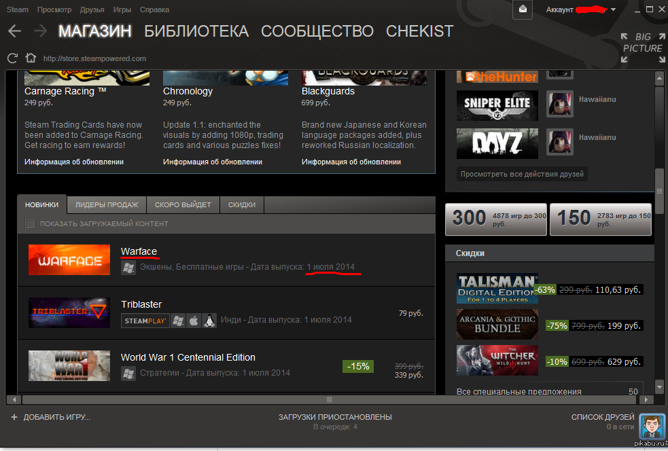Open the Warface game title link
This screenshot has width=668, height=451.
(x=139, y=251)
